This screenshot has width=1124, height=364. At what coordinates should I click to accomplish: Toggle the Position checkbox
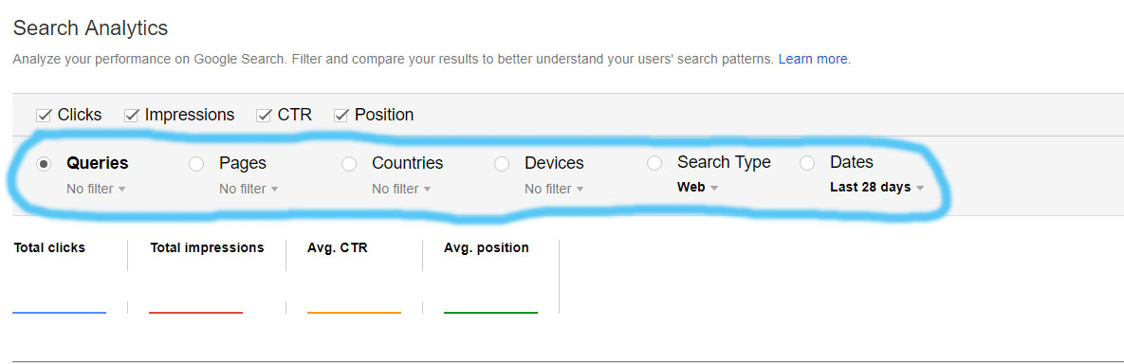point(341,116)
